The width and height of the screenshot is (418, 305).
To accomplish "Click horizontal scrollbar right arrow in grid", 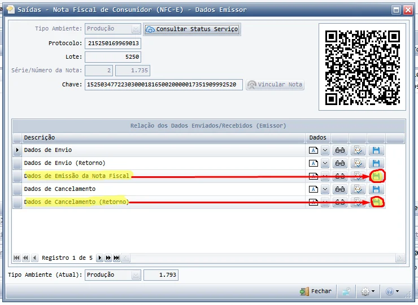I will [x=399, y=258].
